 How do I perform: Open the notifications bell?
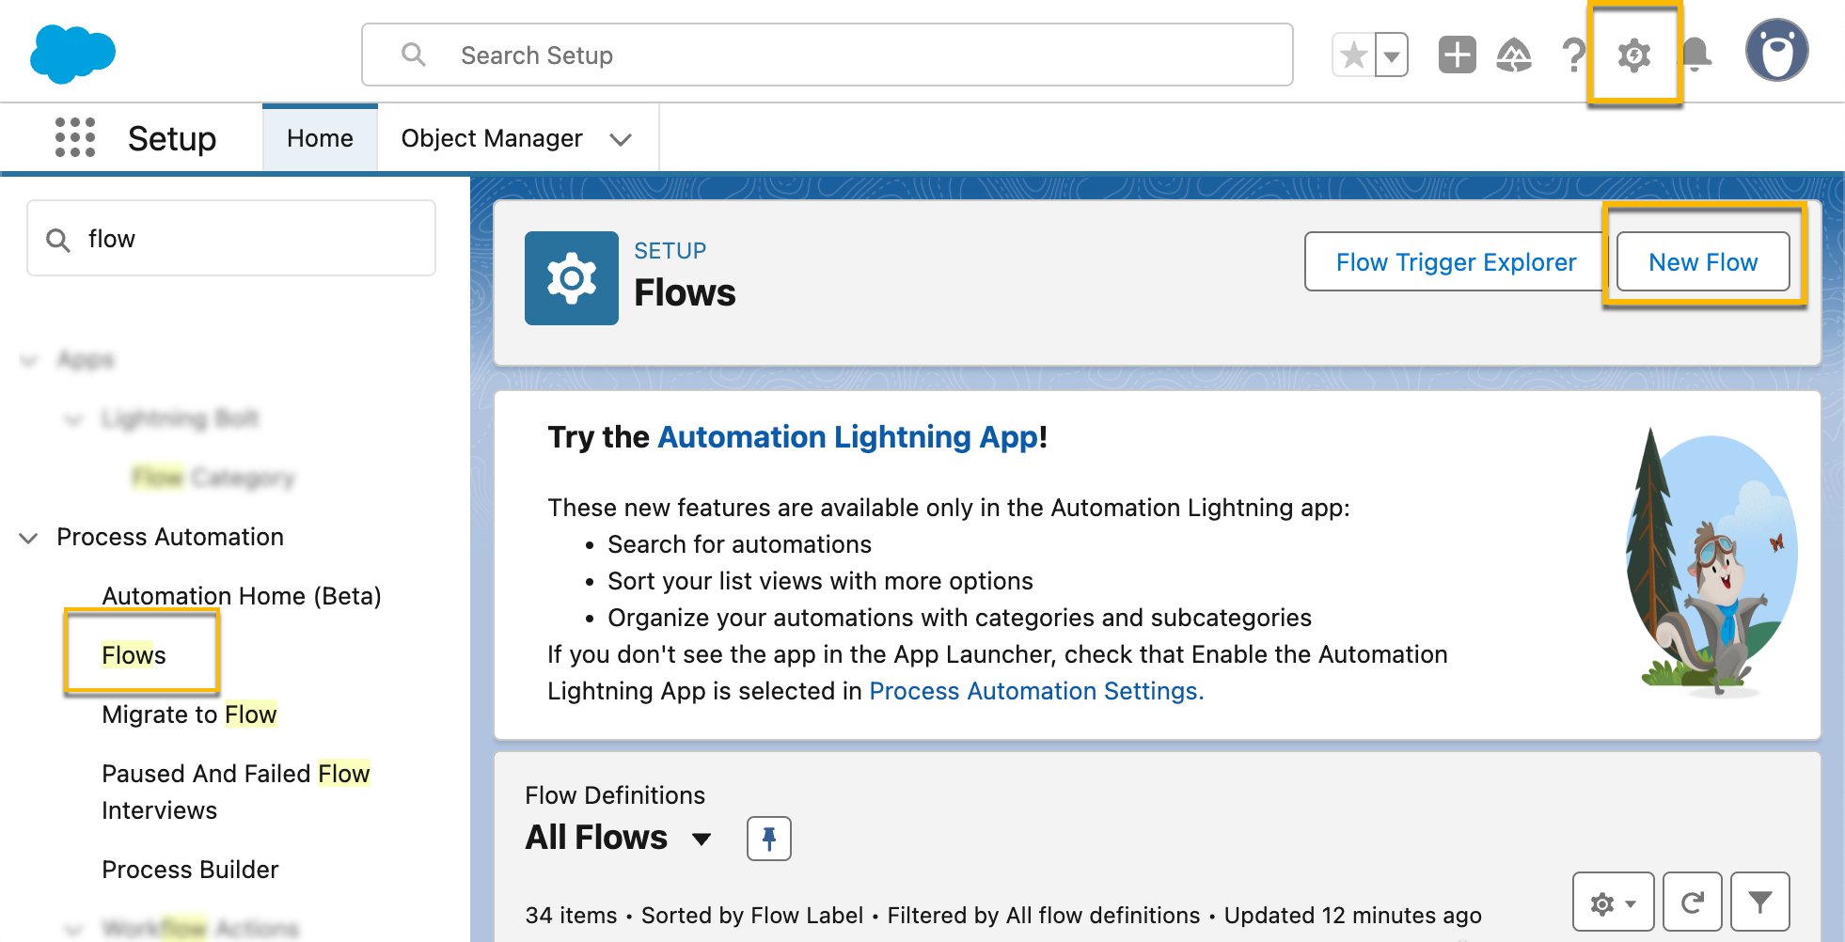tap(1697, 55)
